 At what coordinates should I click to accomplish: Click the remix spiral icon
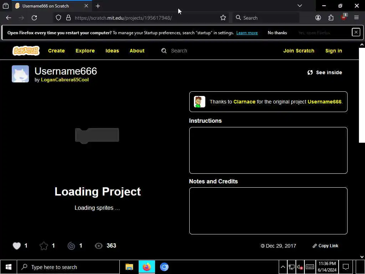point(71,246)
